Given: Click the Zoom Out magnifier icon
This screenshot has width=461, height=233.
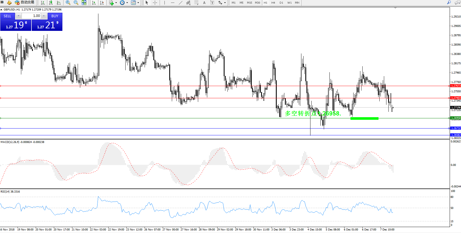Looking at the screenshot, I should click(76, 3).
